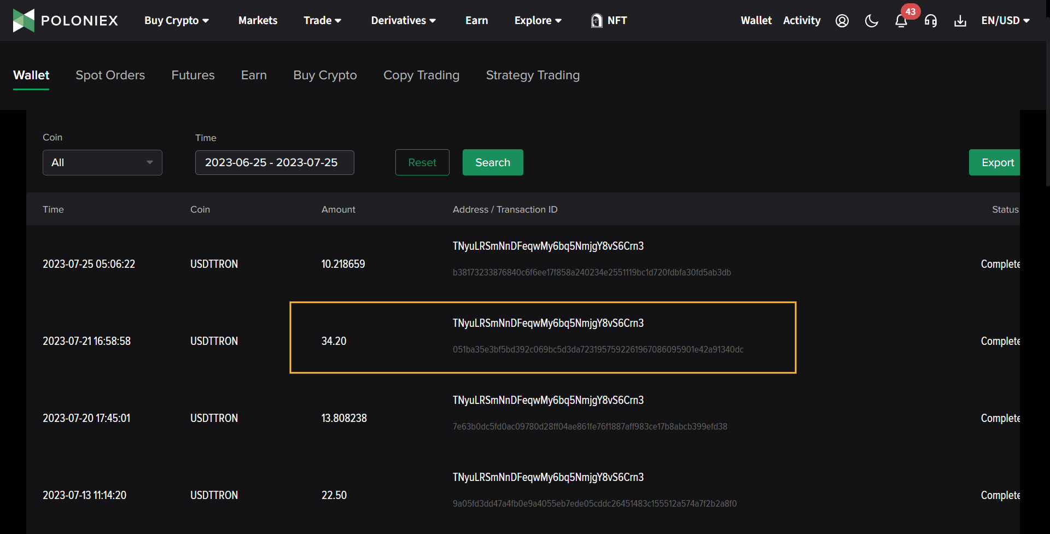
Task: Open the user account profile icon
Action: pos(842,21)
